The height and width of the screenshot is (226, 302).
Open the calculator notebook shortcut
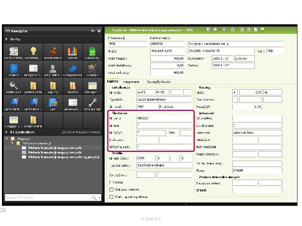point(53,103)
